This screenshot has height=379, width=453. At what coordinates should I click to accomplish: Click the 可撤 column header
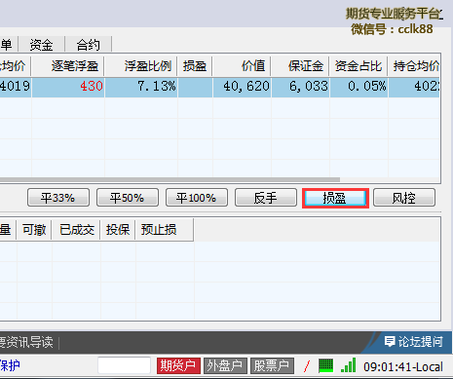34,230
